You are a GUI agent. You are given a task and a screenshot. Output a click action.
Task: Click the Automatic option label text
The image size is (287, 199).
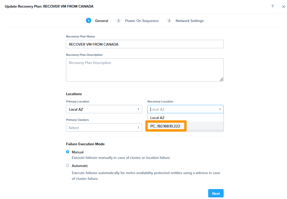(x=80, y=166)
